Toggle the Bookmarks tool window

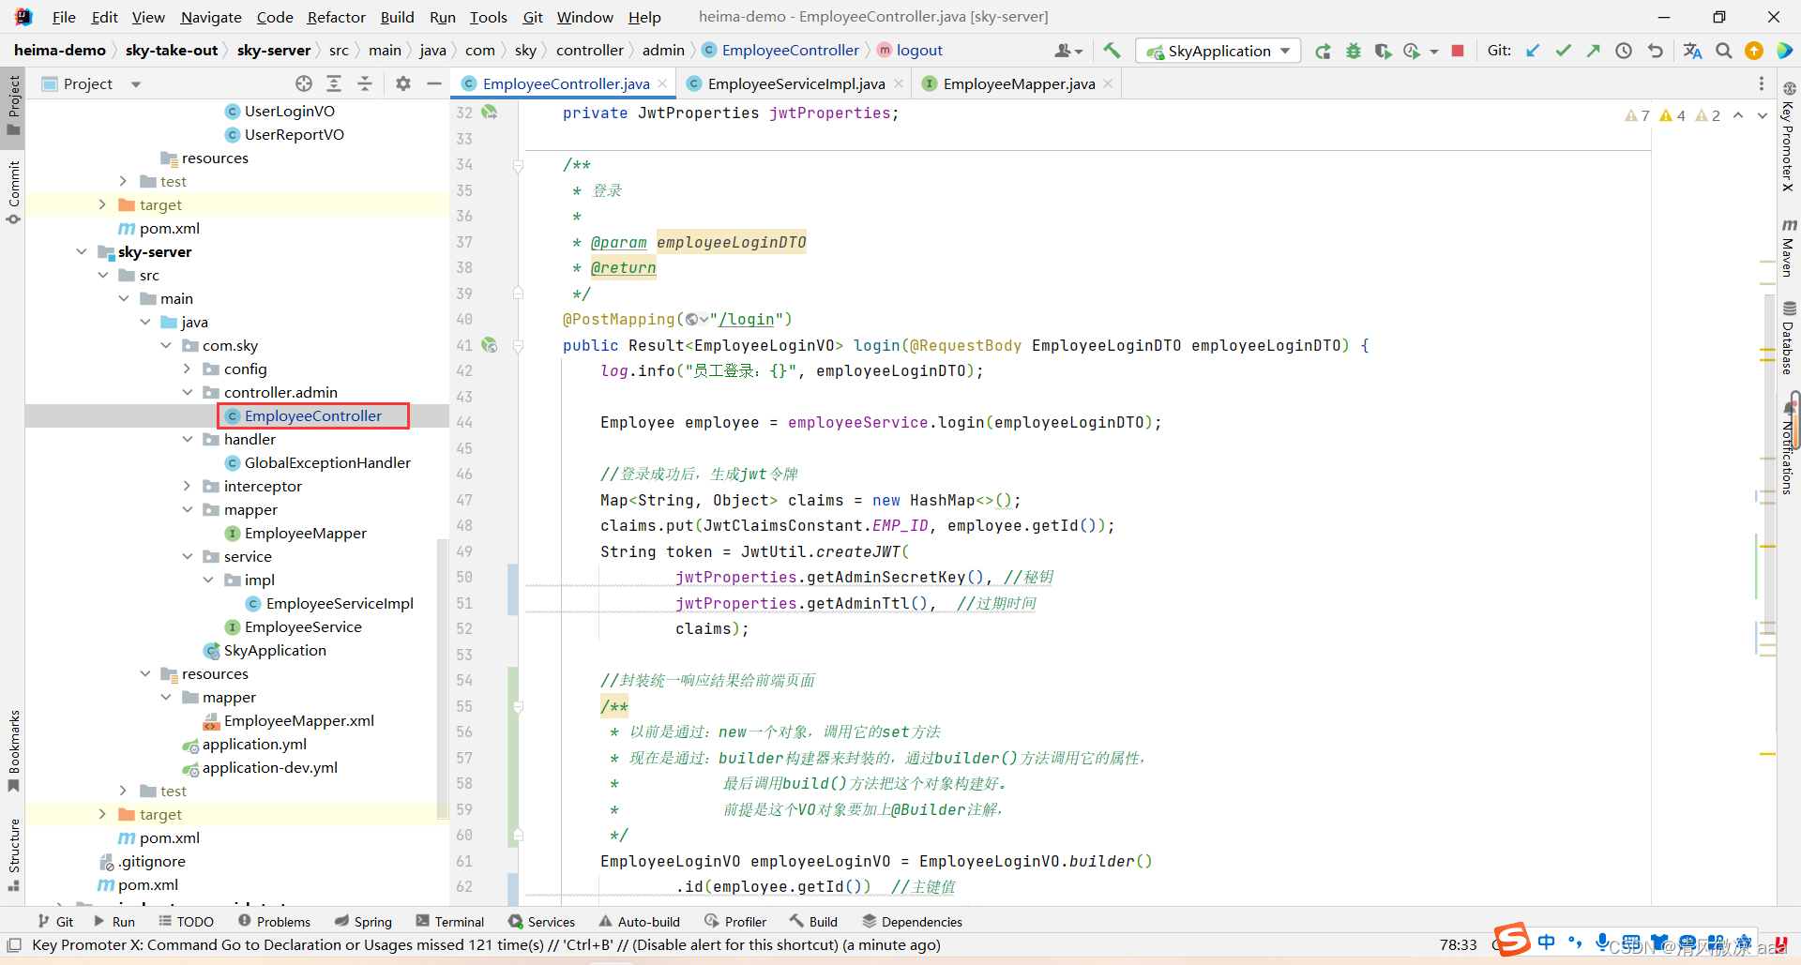13,750
